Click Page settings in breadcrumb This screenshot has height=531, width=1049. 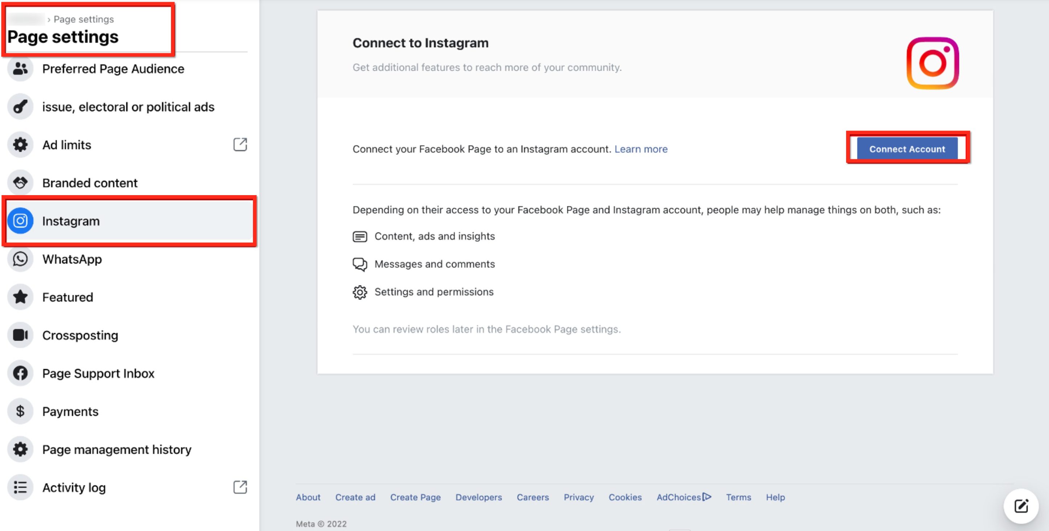[x=83, y=19]
